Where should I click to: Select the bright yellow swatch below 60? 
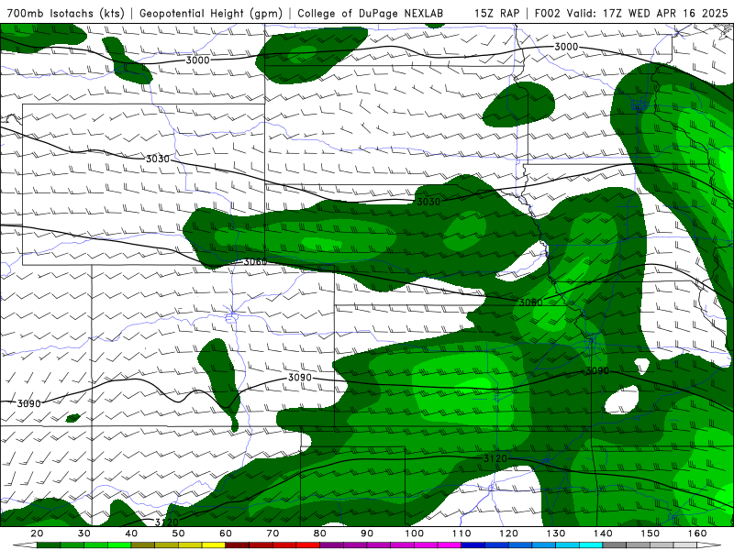[x=214, y=545]
